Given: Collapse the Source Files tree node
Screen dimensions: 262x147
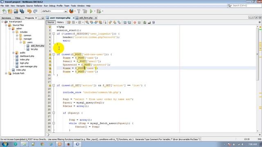Looking at the screenshot, I should pyautogui.click(x=6, y=25).
